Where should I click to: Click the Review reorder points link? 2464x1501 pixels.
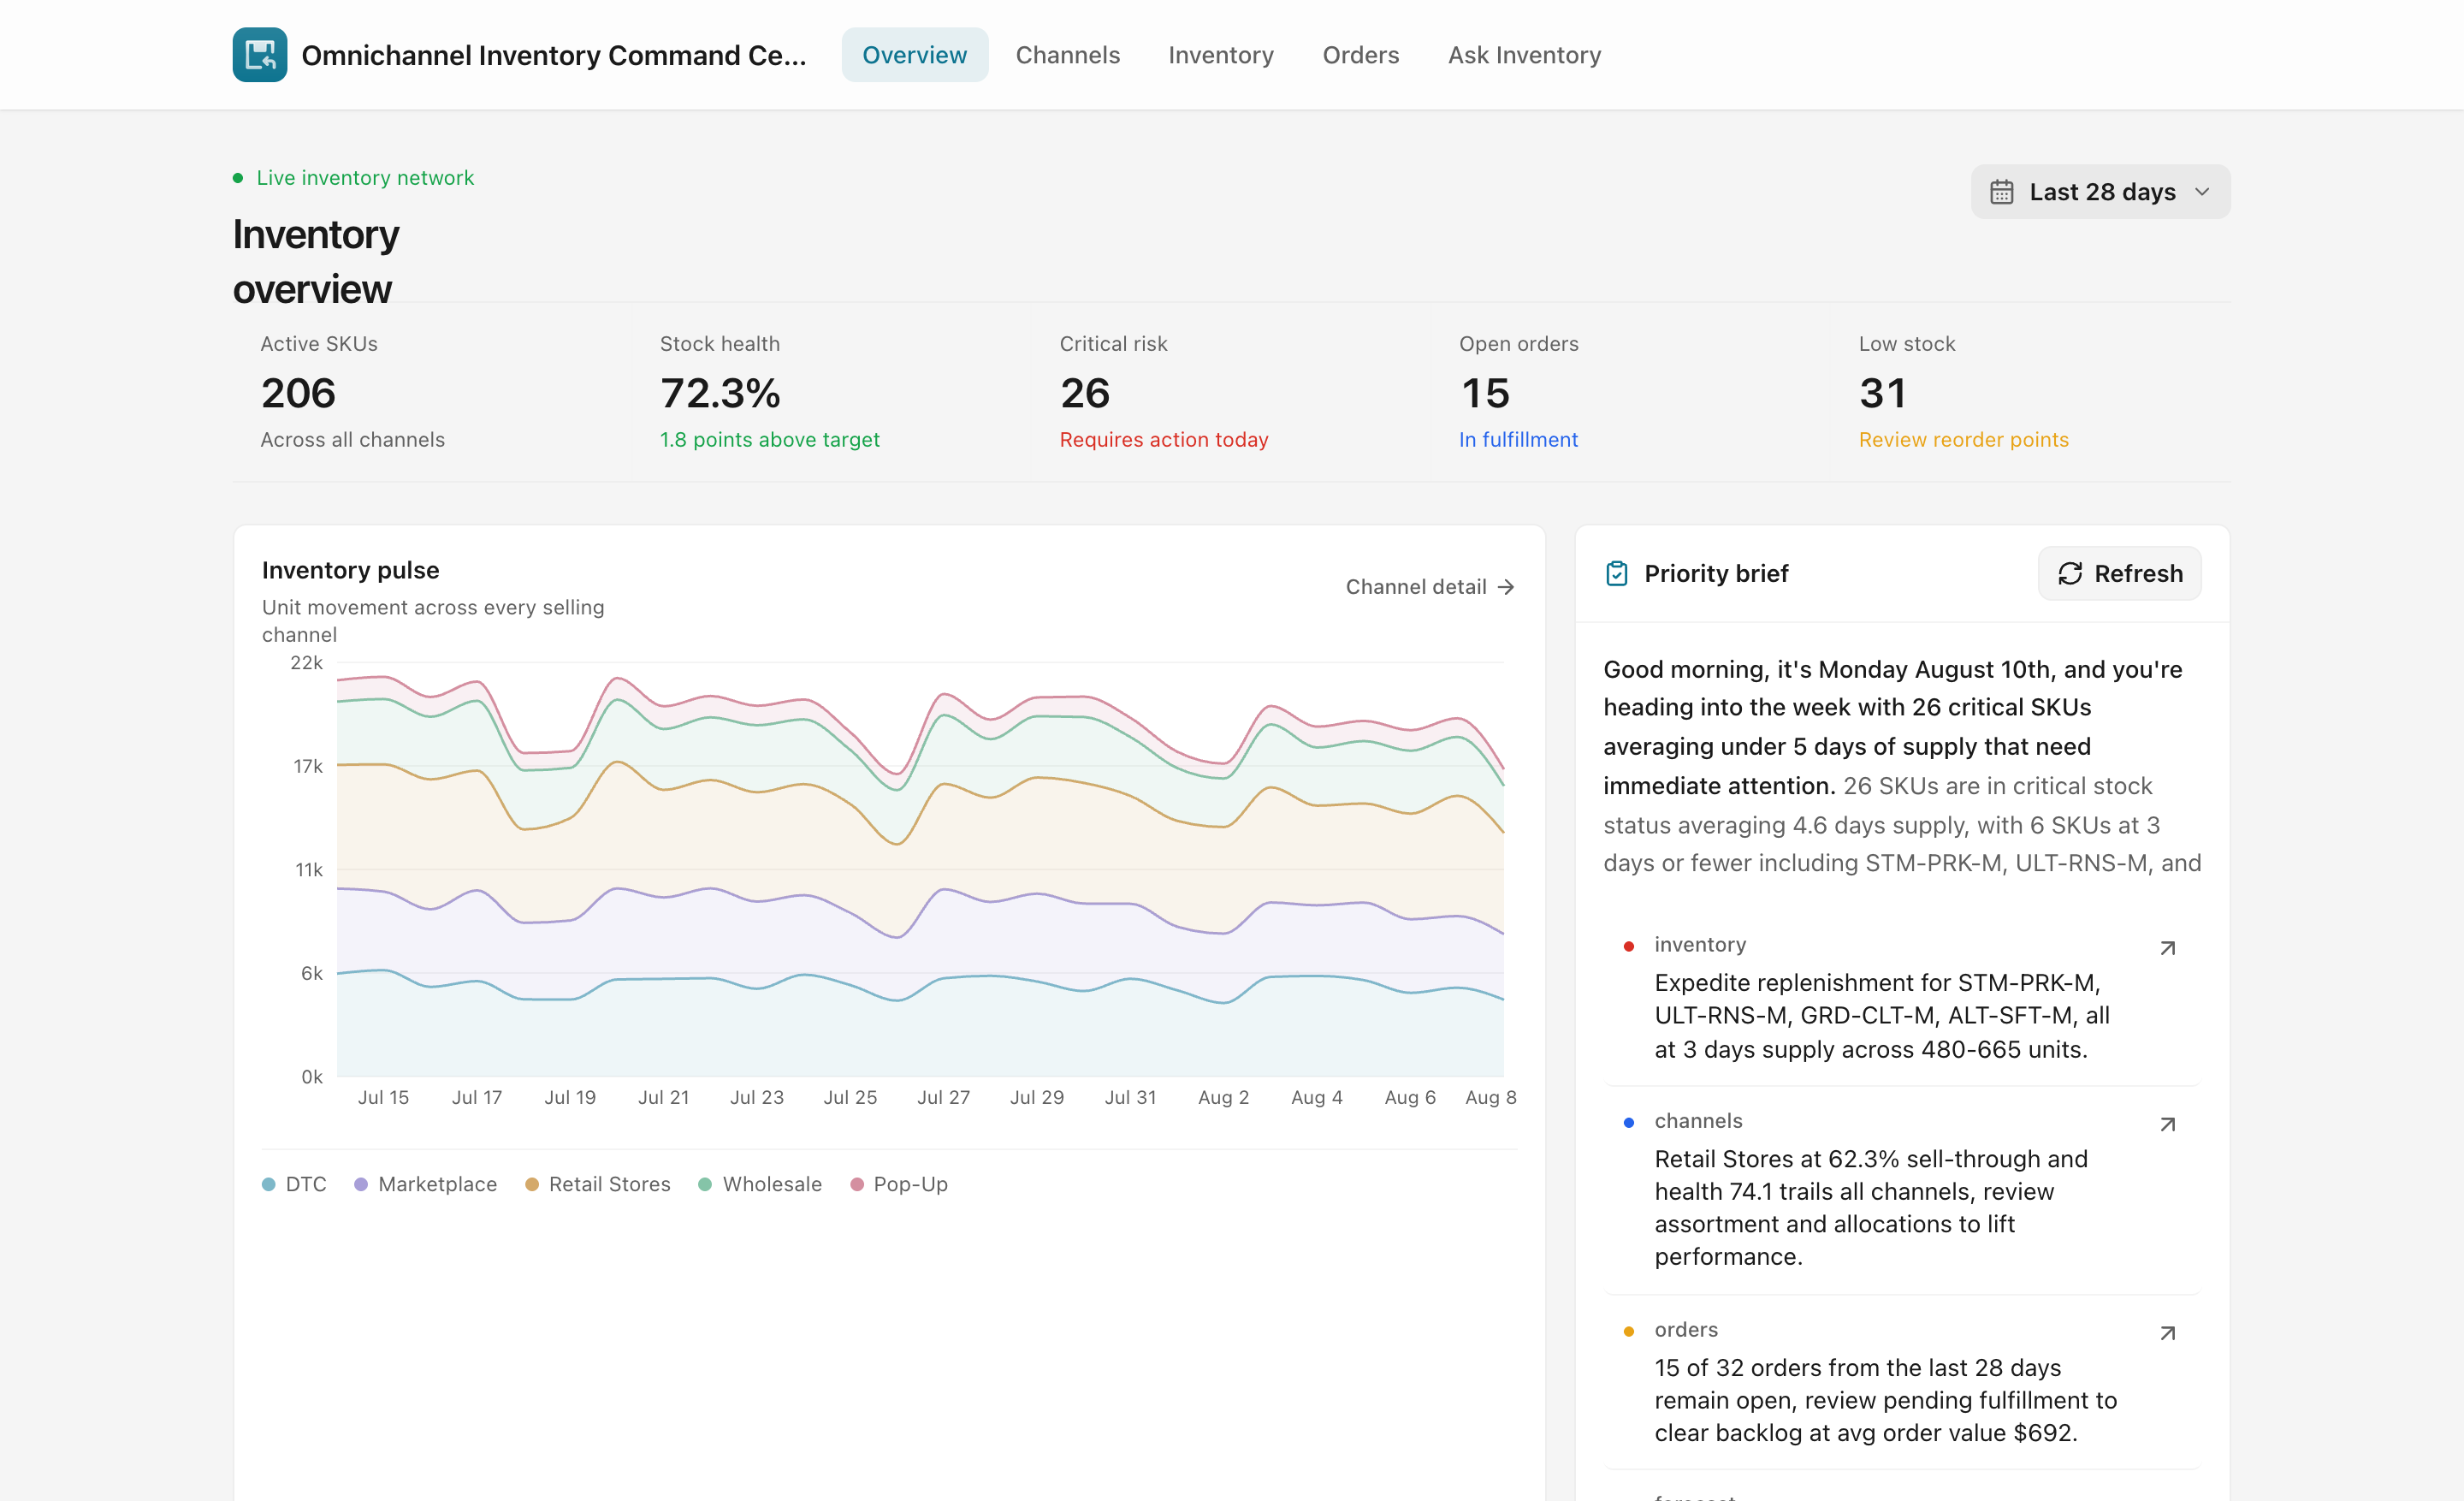[x=1963, y=440]
